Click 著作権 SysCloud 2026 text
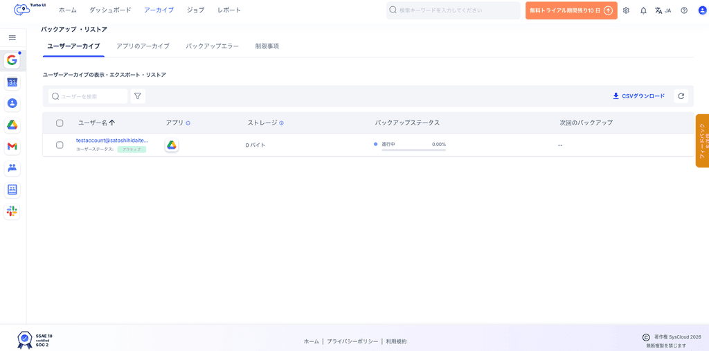This screenshot has height=351, width=709. point(677,337)
